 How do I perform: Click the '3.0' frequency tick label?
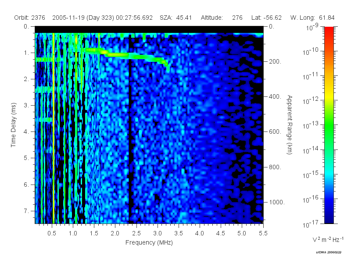tap(158, 233)
